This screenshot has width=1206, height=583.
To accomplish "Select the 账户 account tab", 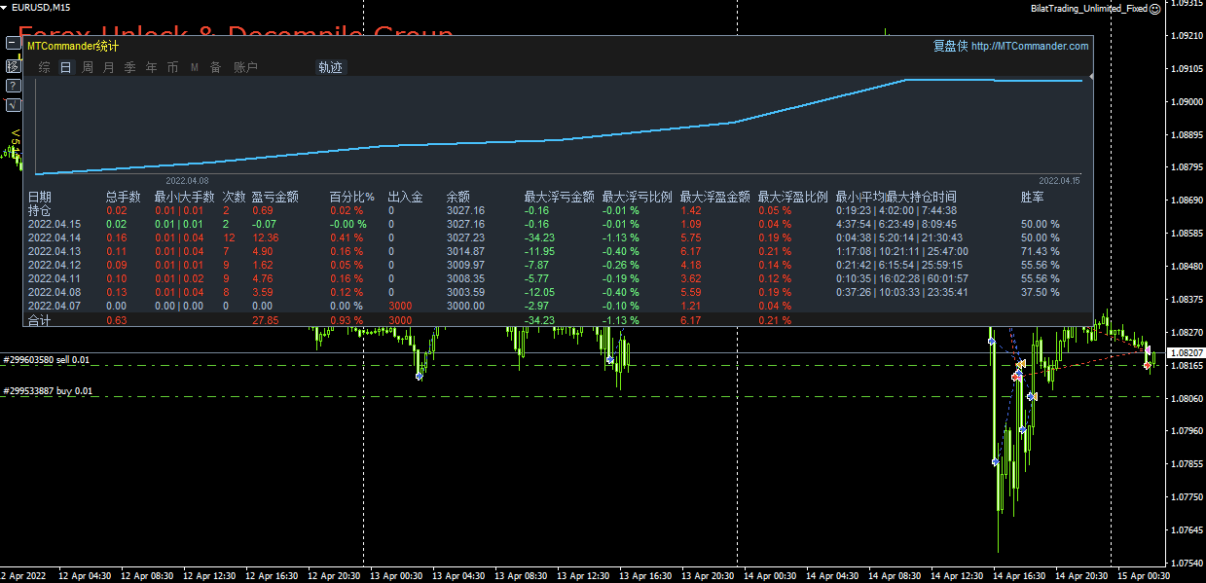I will coord(246,68).
